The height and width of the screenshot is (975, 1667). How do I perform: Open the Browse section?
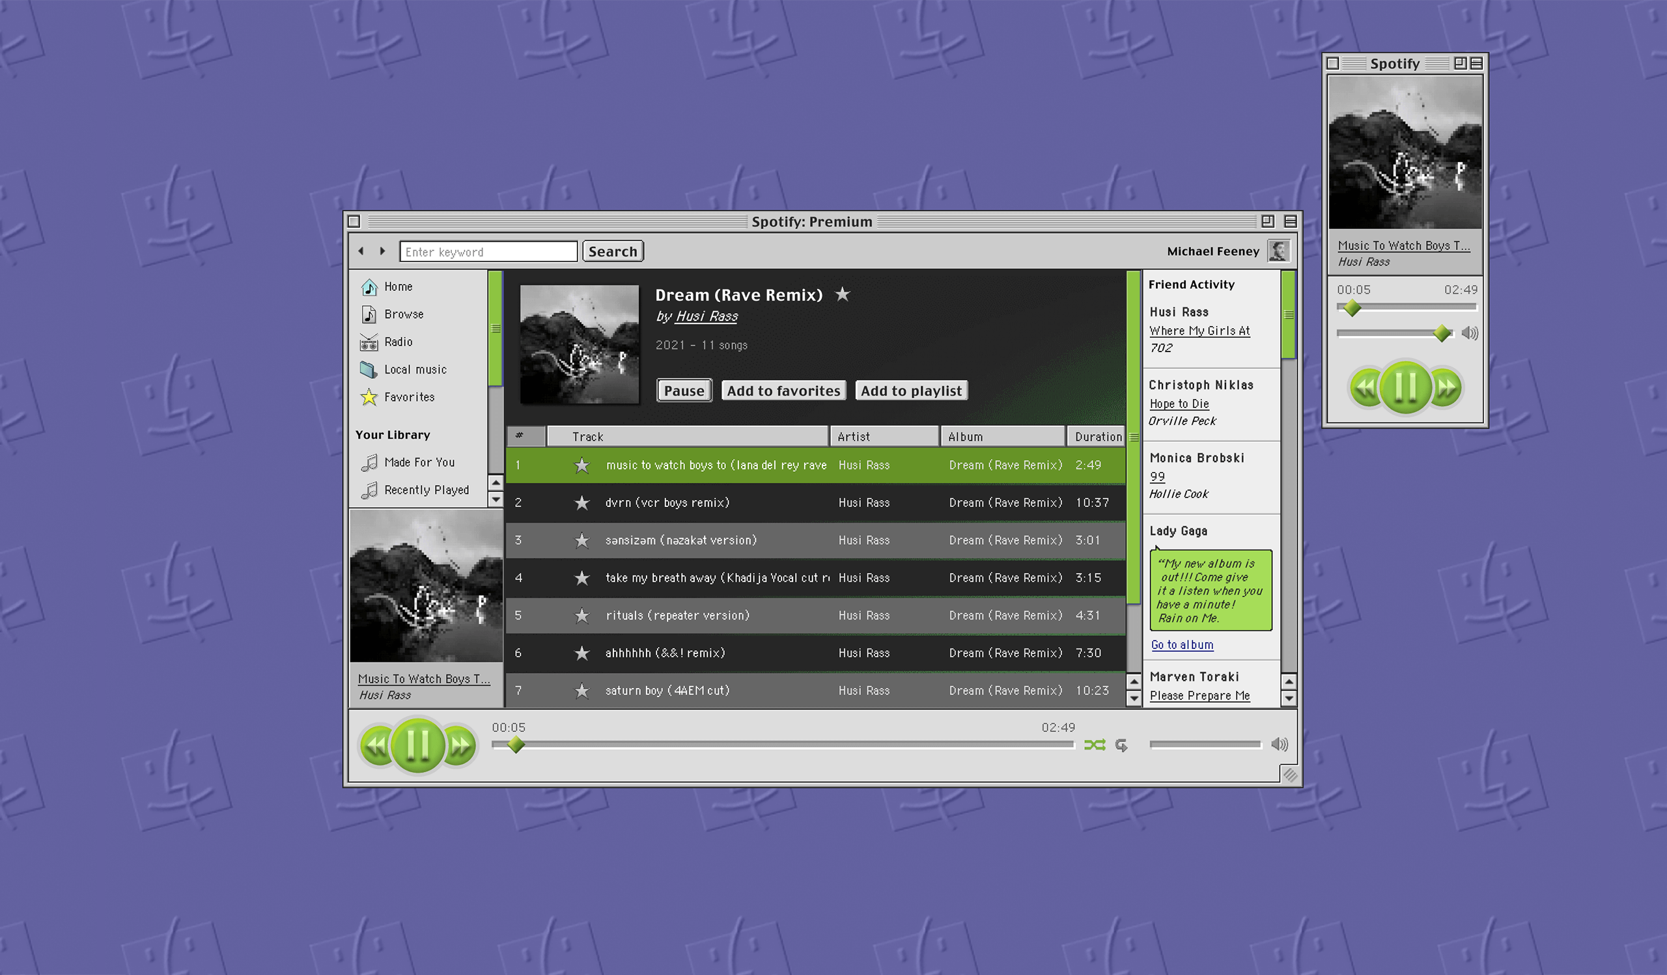tap(404, 314)
